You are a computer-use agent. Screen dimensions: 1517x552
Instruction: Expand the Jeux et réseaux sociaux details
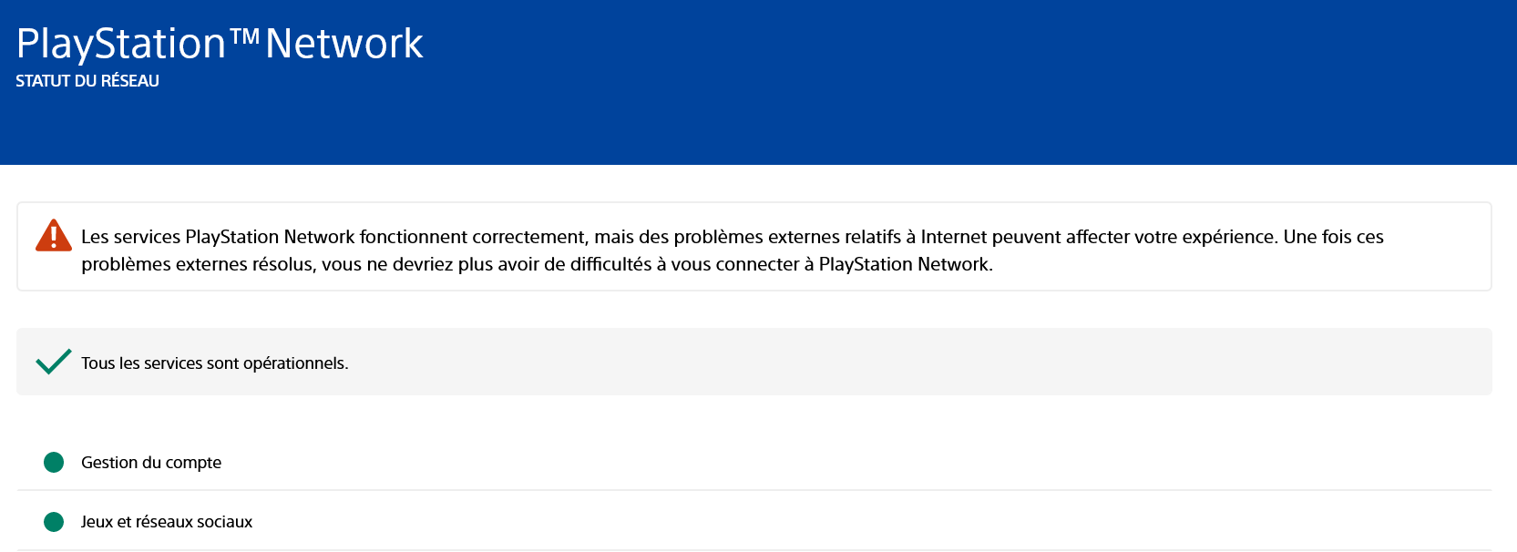[166, 521]
